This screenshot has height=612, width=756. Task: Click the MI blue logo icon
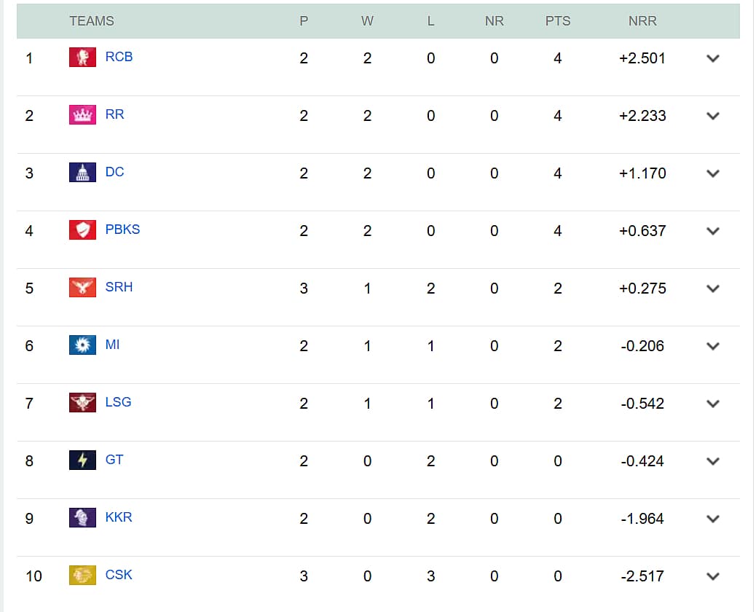click(82, 345)
